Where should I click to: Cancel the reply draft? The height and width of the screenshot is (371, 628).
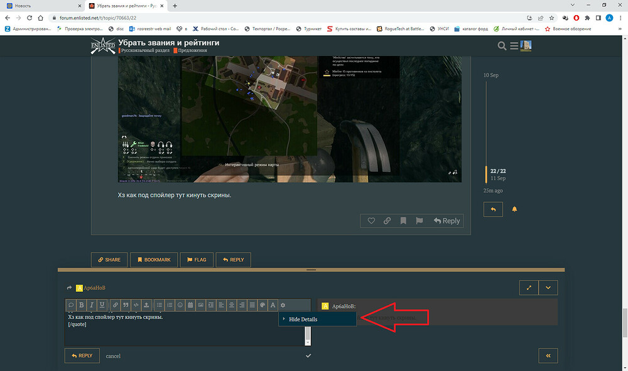pos(113,356)
